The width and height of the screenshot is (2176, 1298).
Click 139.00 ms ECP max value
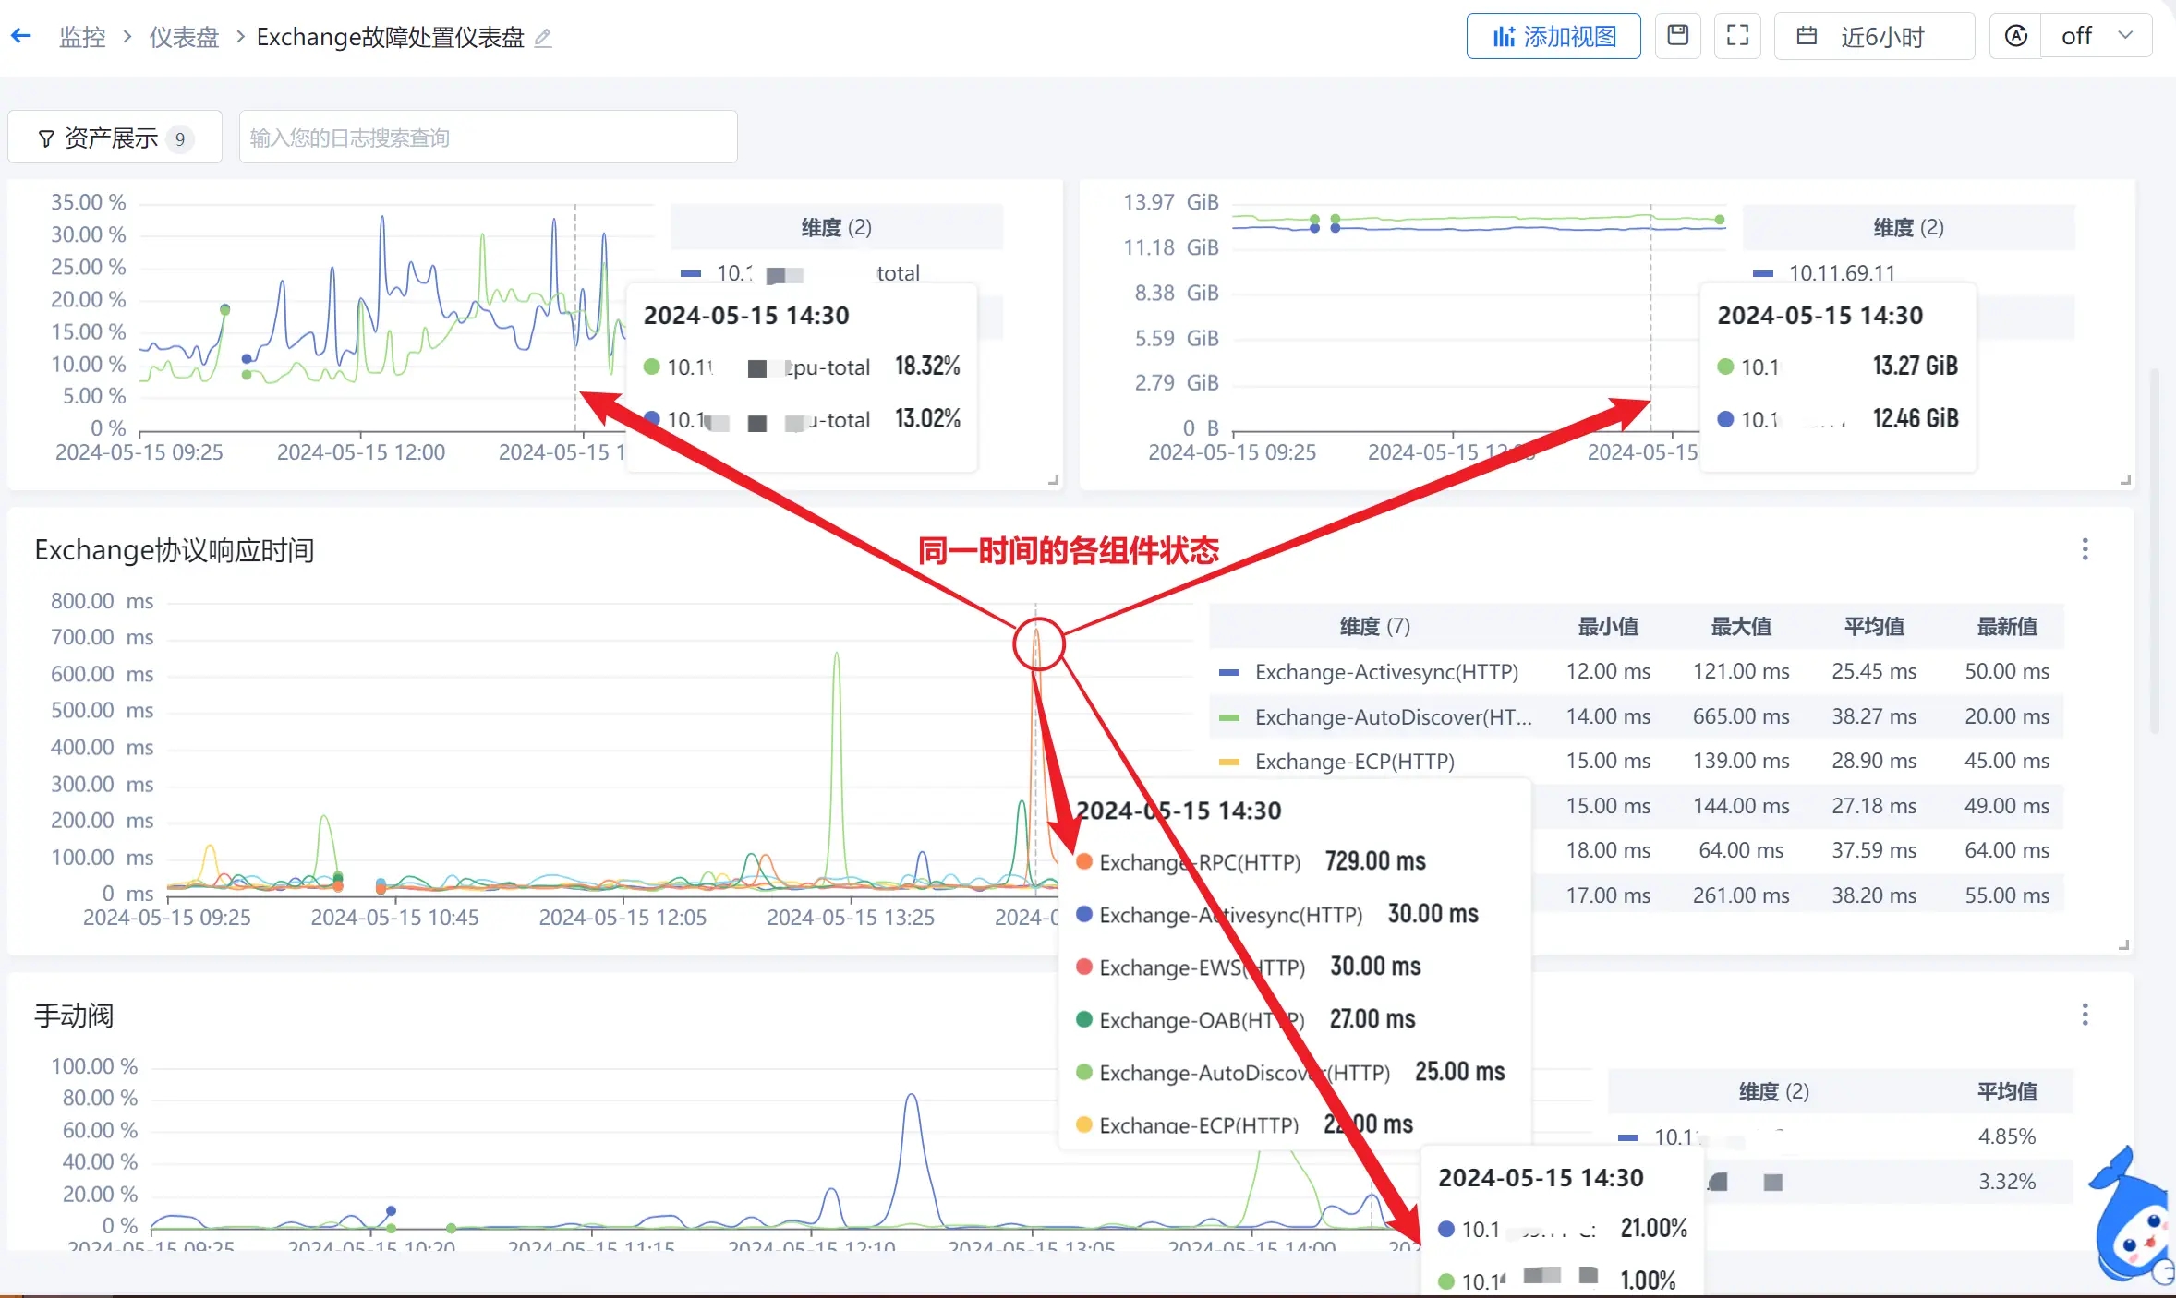pos(1741,762)
